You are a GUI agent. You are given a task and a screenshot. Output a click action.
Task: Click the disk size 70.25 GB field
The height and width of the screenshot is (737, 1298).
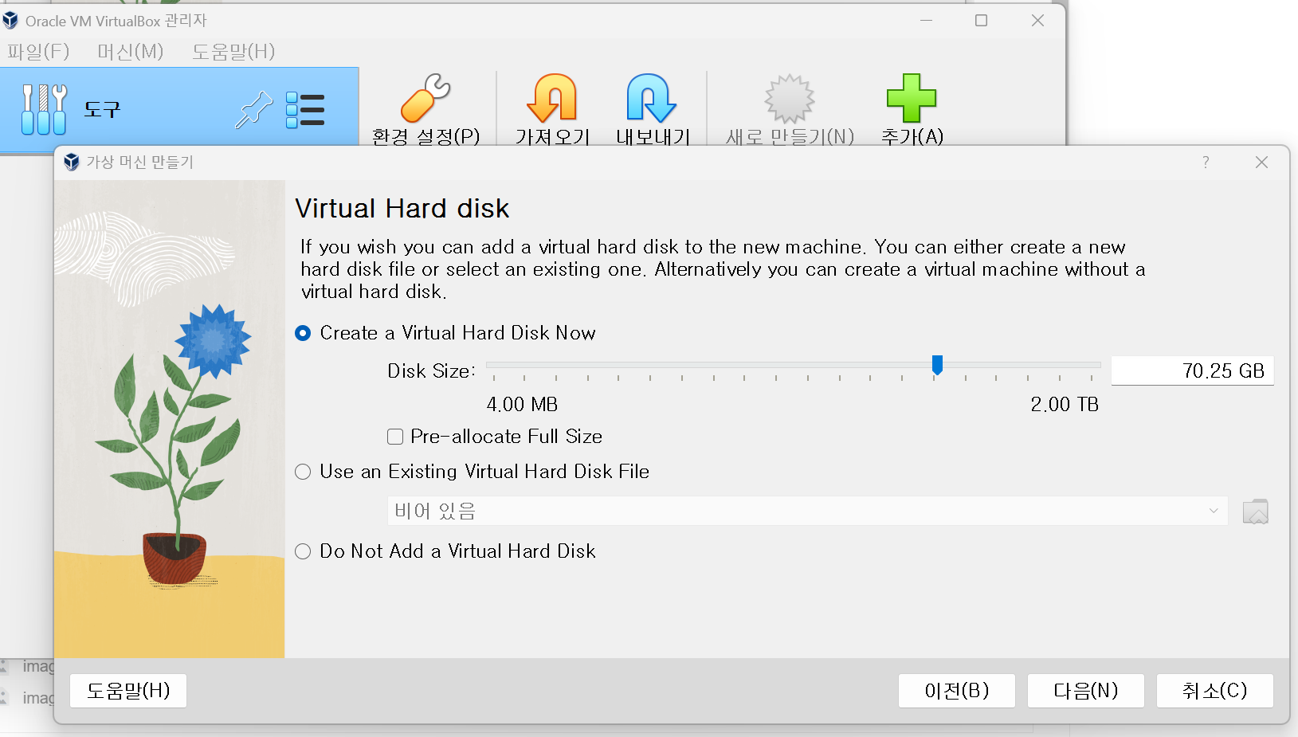click(x=1192, y=370)
